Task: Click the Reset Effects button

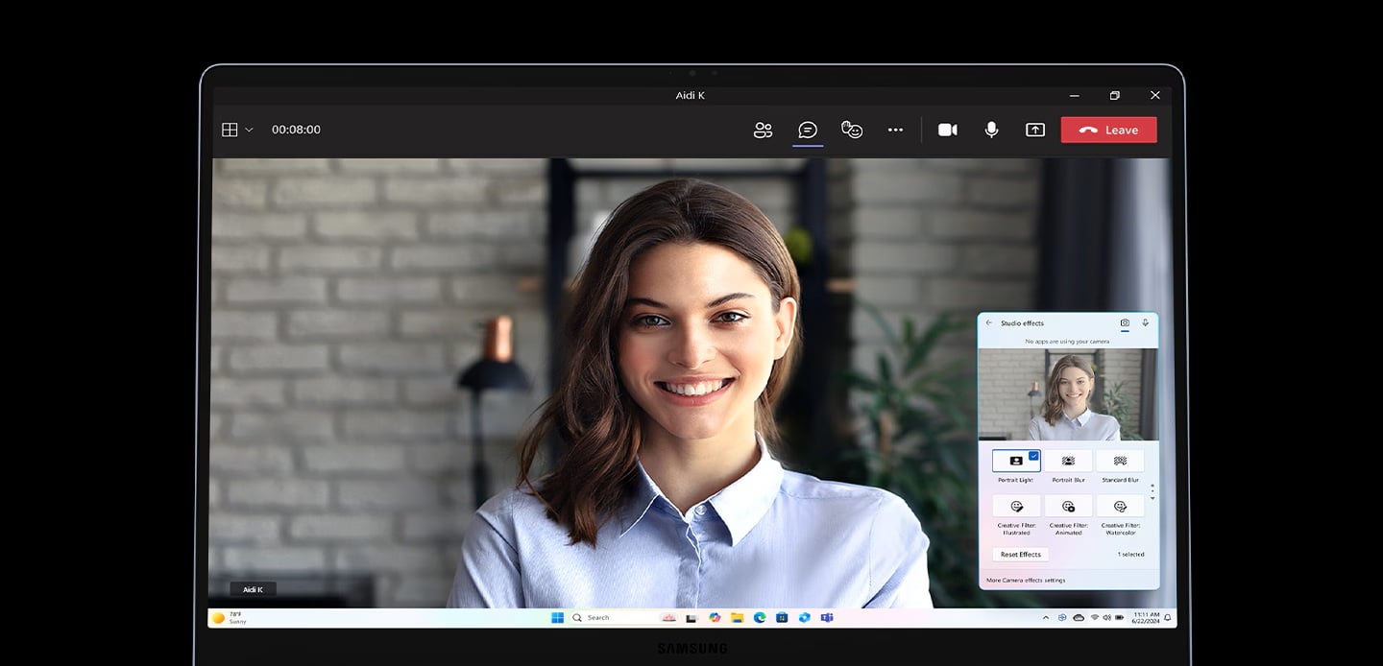Action: click(1020, 555)
